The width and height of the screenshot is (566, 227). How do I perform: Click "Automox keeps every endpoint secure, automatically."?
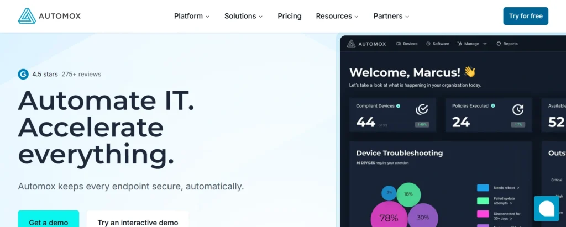(131, 187)
